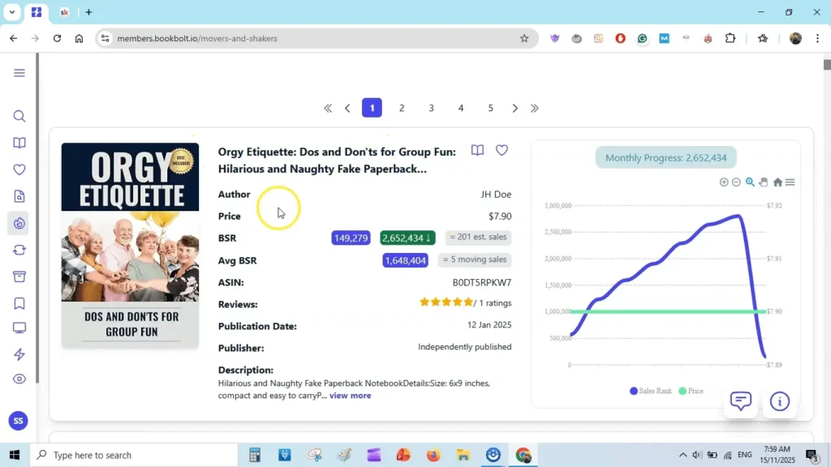Select the flame Movers and Shakers icon

pyautogui.click(x=19, y=223)
